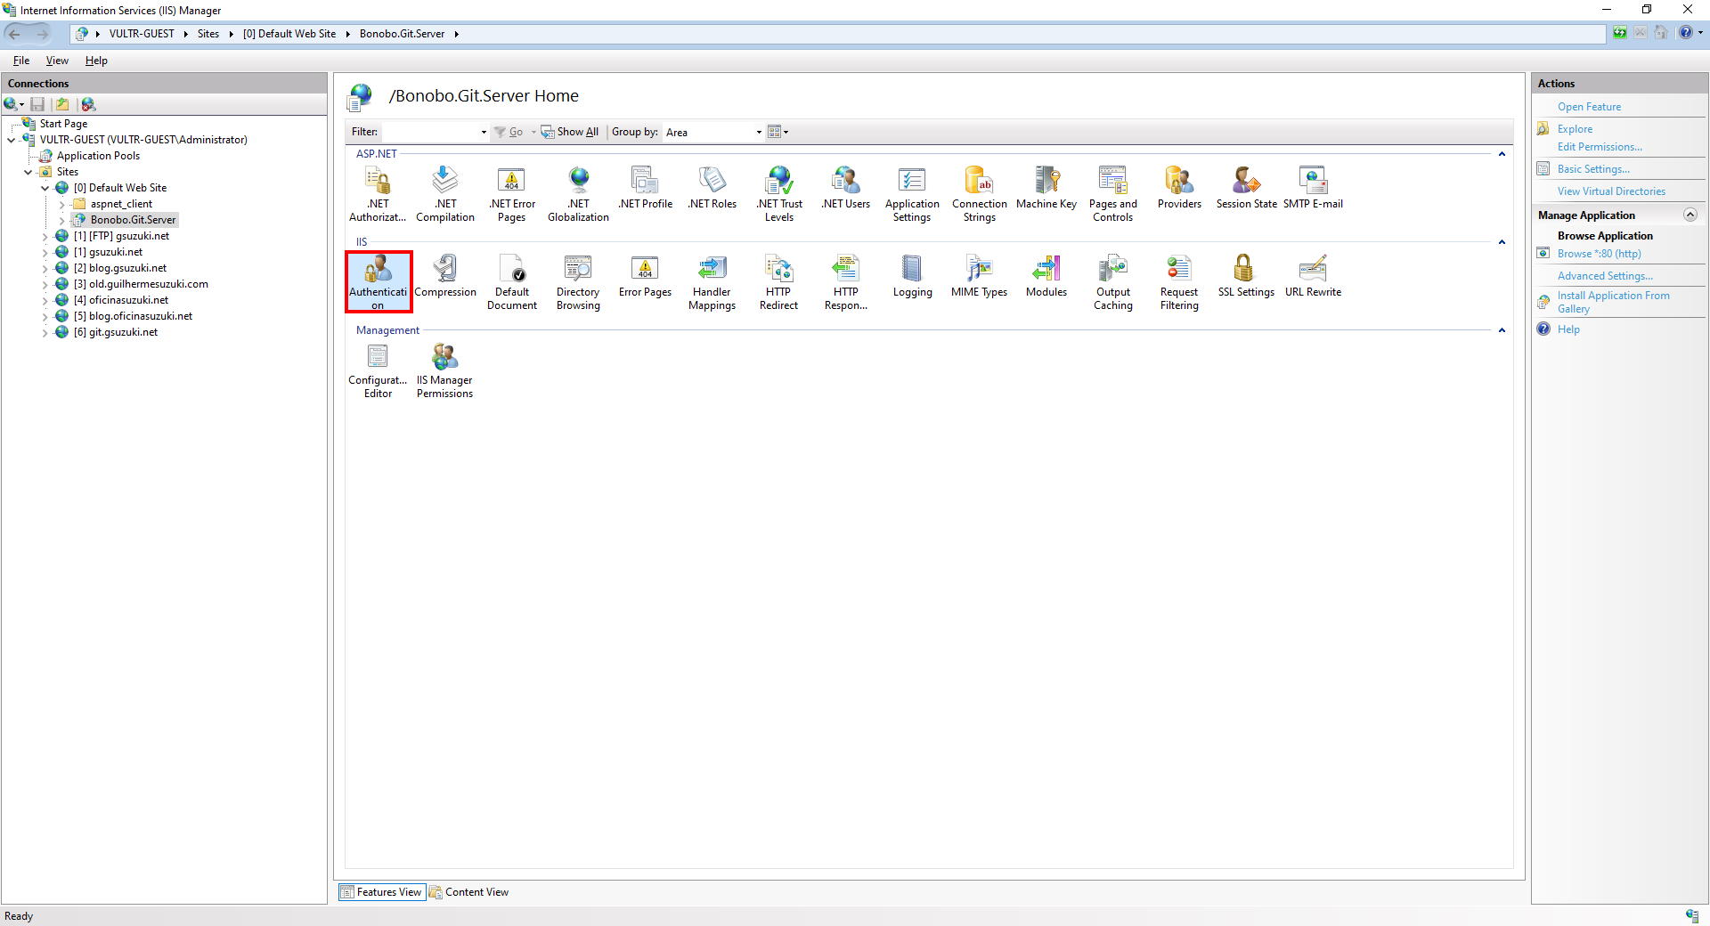Open SSL Settings feature icon
1710x926 pixels.
point(1245,276)
